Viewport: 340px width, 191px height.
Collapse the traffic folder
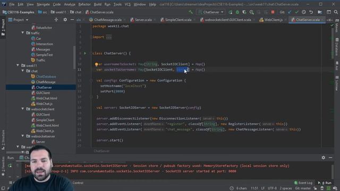click(x=23, y=33)
